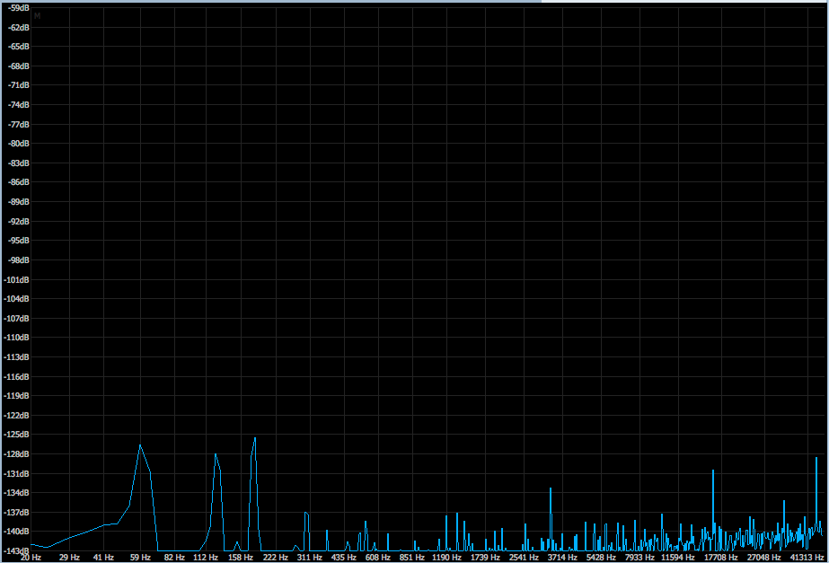Click the 1739 Hz frequency label

point(485,558)
